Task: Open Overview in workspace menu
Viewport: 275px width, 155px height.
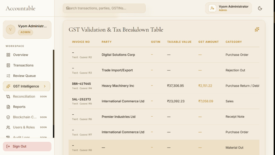Action: click(x=26, y=55)
